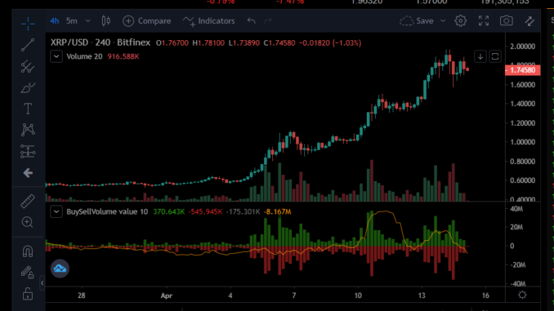Screen dimensions: 554x311
Task: Select the Text annotation tool
Action: 28,109
